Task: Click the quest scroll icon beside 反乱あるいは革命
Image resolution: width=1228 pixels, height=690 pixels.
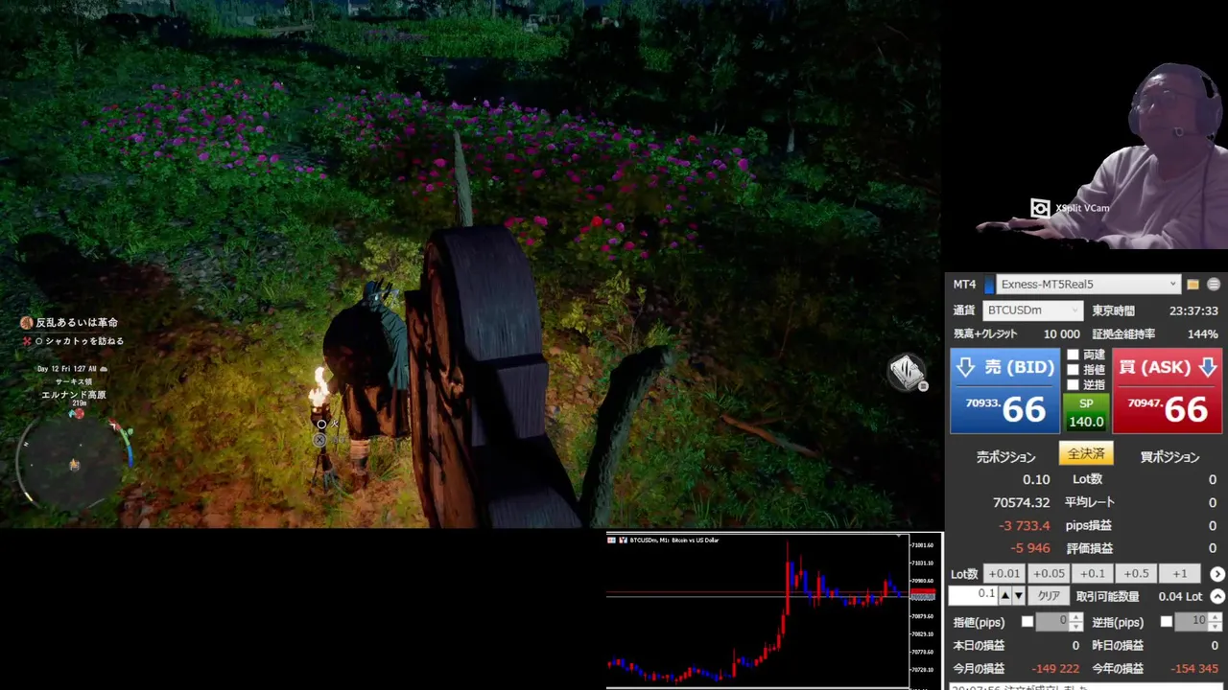Action: [x=28, y=323]
